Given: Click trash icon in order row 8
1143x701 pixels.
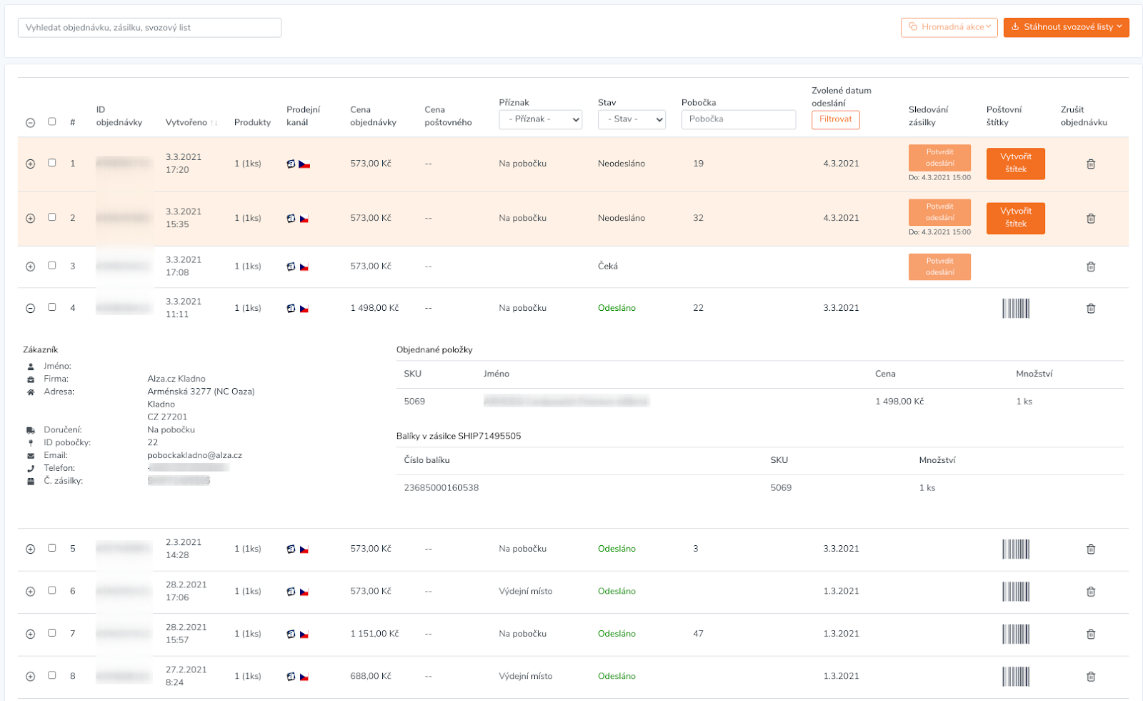Looking at the screenshot, I should click(x=1091, y=677).
